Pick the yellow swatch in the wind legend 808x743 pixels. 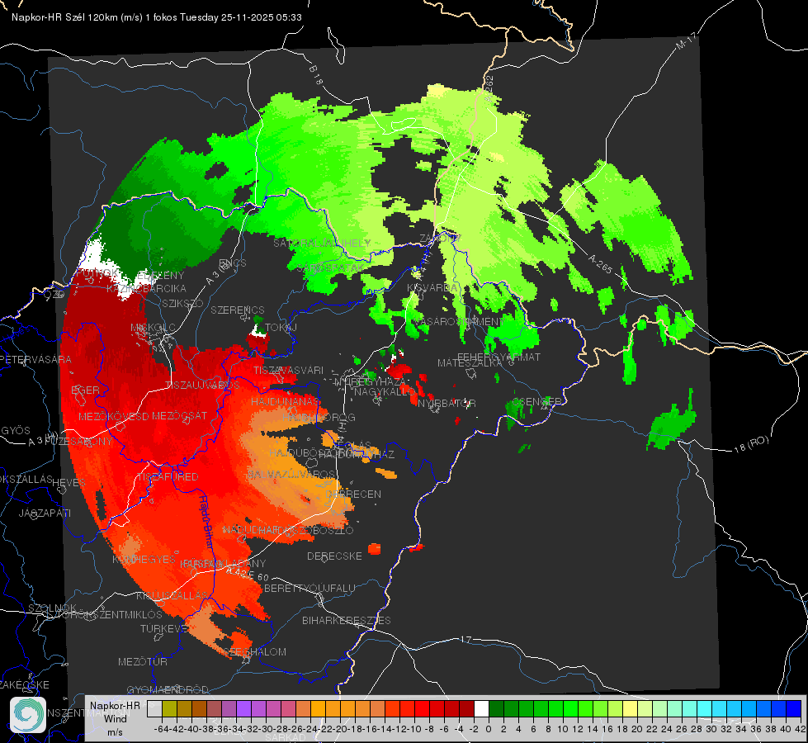click(630, 708)
